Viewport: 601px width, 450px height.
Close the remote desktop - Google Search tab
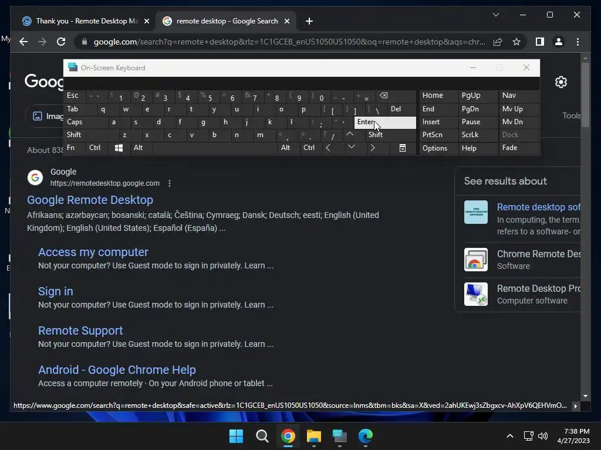[286, 21]
